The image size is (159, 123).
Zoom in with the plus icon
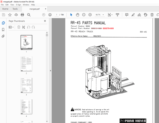point(90,15)
